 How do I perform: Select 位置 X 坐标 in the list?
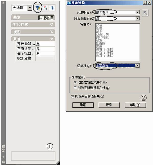tap(105, 50)
